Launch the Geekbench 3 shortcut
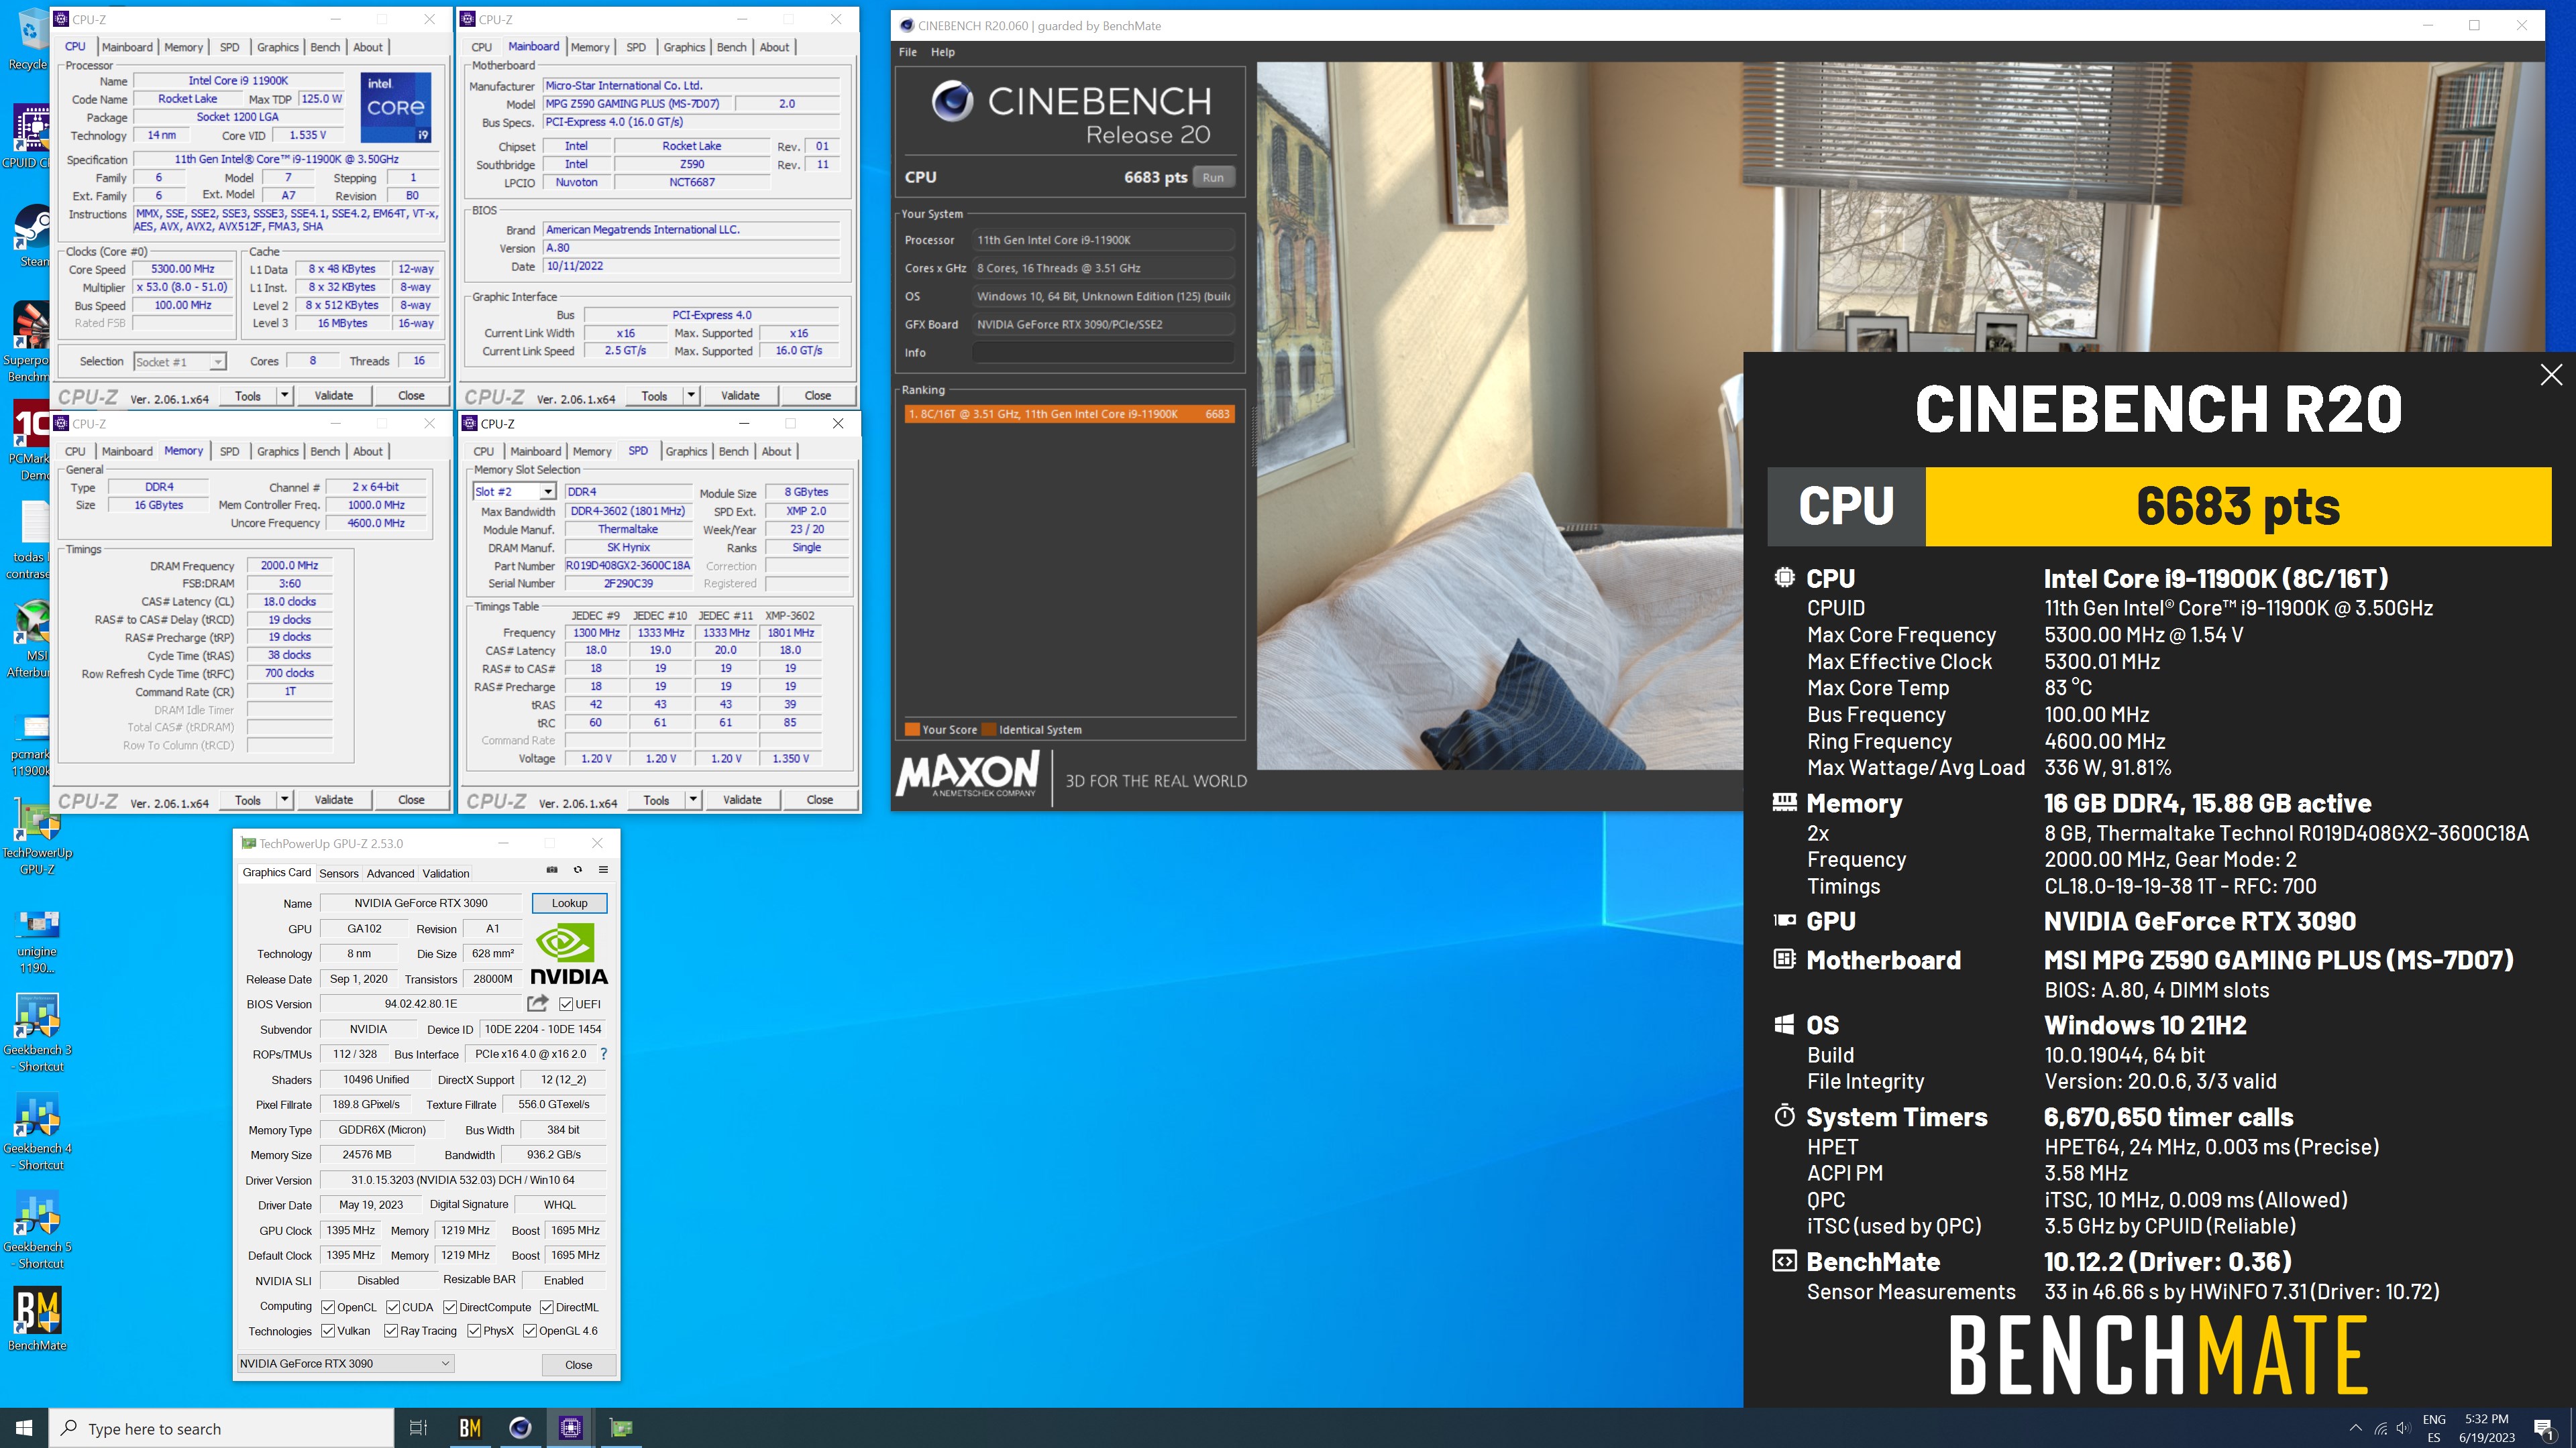Screen dimensions: 2576x1448 (37, 1032)
